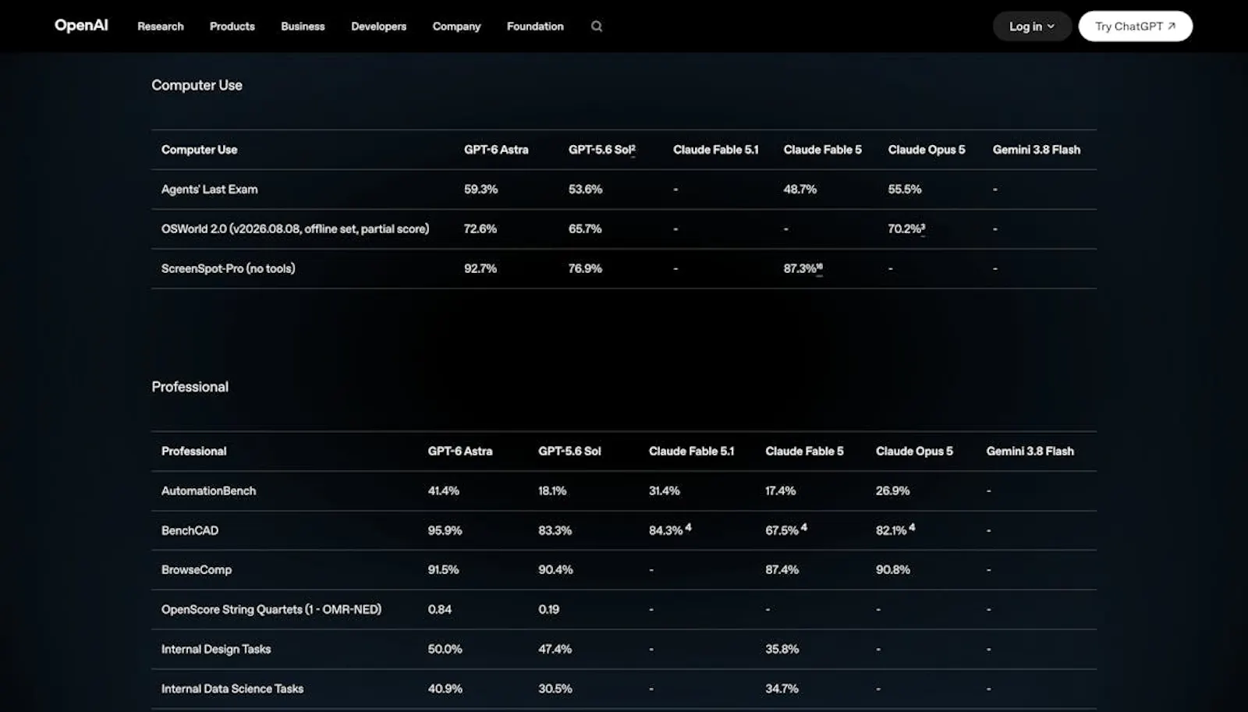Click the 18.1% AutomationBench value
This screenshot has width=1248, height=712.
click(552, 491)
